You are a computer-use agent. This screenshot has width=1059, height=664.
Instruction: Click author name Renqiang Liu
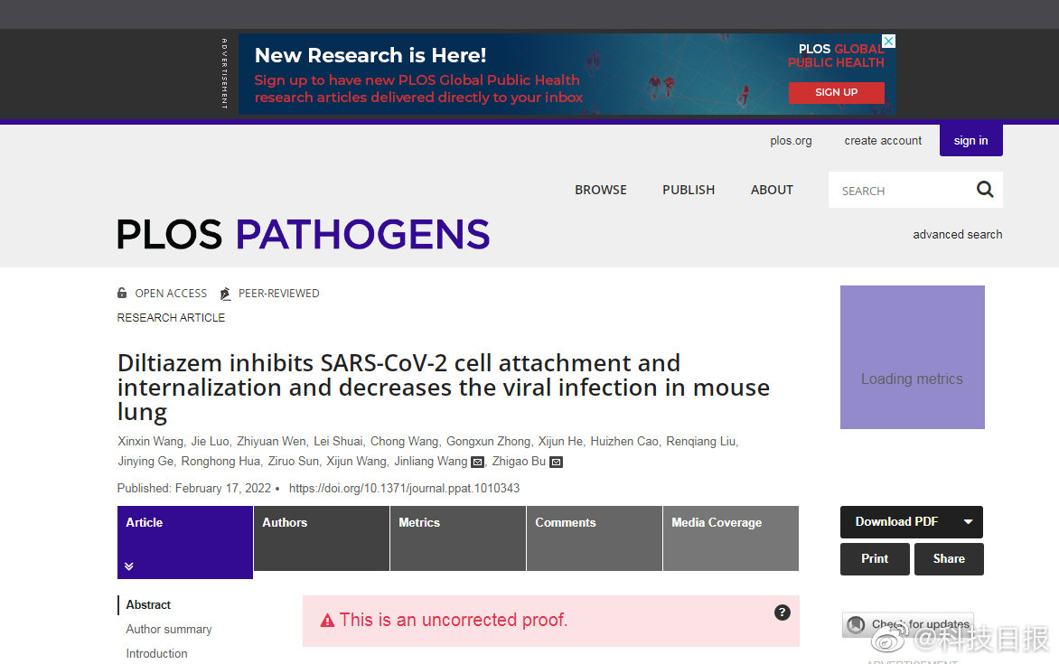(x=701, y=441)
